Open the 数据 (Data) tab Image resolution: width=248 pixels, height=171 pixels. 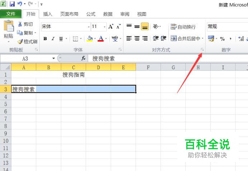(108, 14)
